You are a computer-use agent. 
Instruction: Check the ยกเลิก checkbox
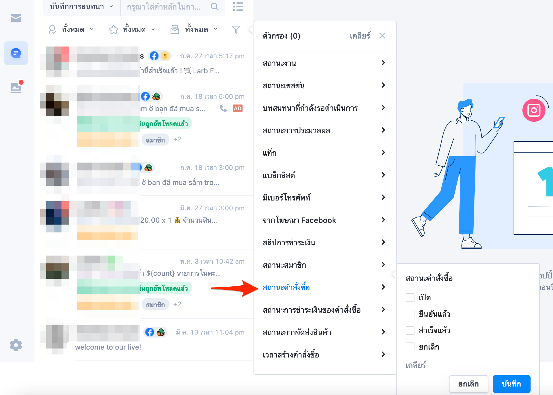[410, 347]
